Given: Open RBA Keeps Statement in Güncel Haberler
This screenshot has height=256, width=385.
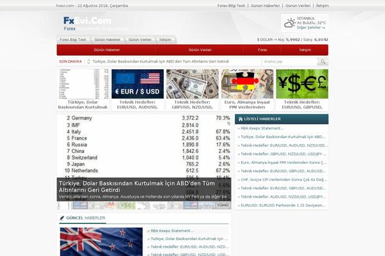Looking at the screenshot, I should click(x=171, y=231).
